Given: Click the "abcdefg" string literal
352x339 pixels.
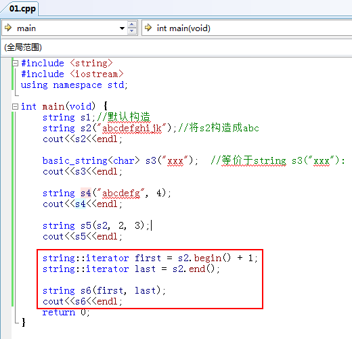Looking at the screenshot, I should coord(121,194).
